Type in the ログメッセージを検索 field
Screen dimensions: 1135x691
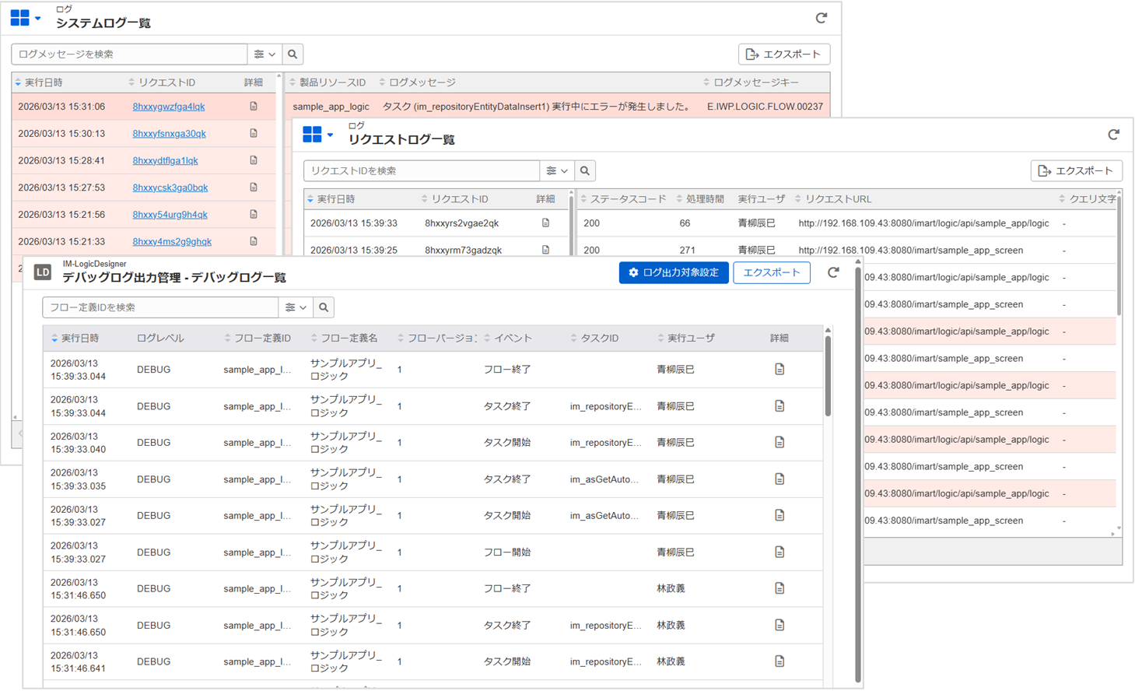tap(129, 54)
